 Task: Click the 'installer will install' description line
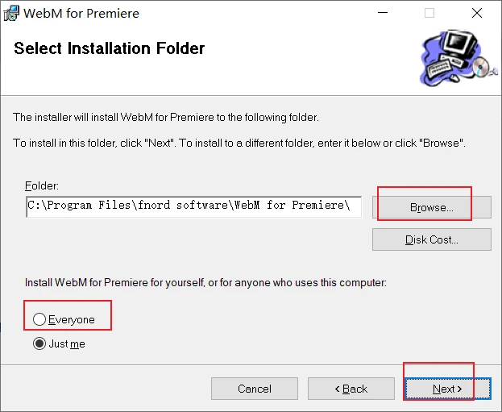[x=166, y=117]
